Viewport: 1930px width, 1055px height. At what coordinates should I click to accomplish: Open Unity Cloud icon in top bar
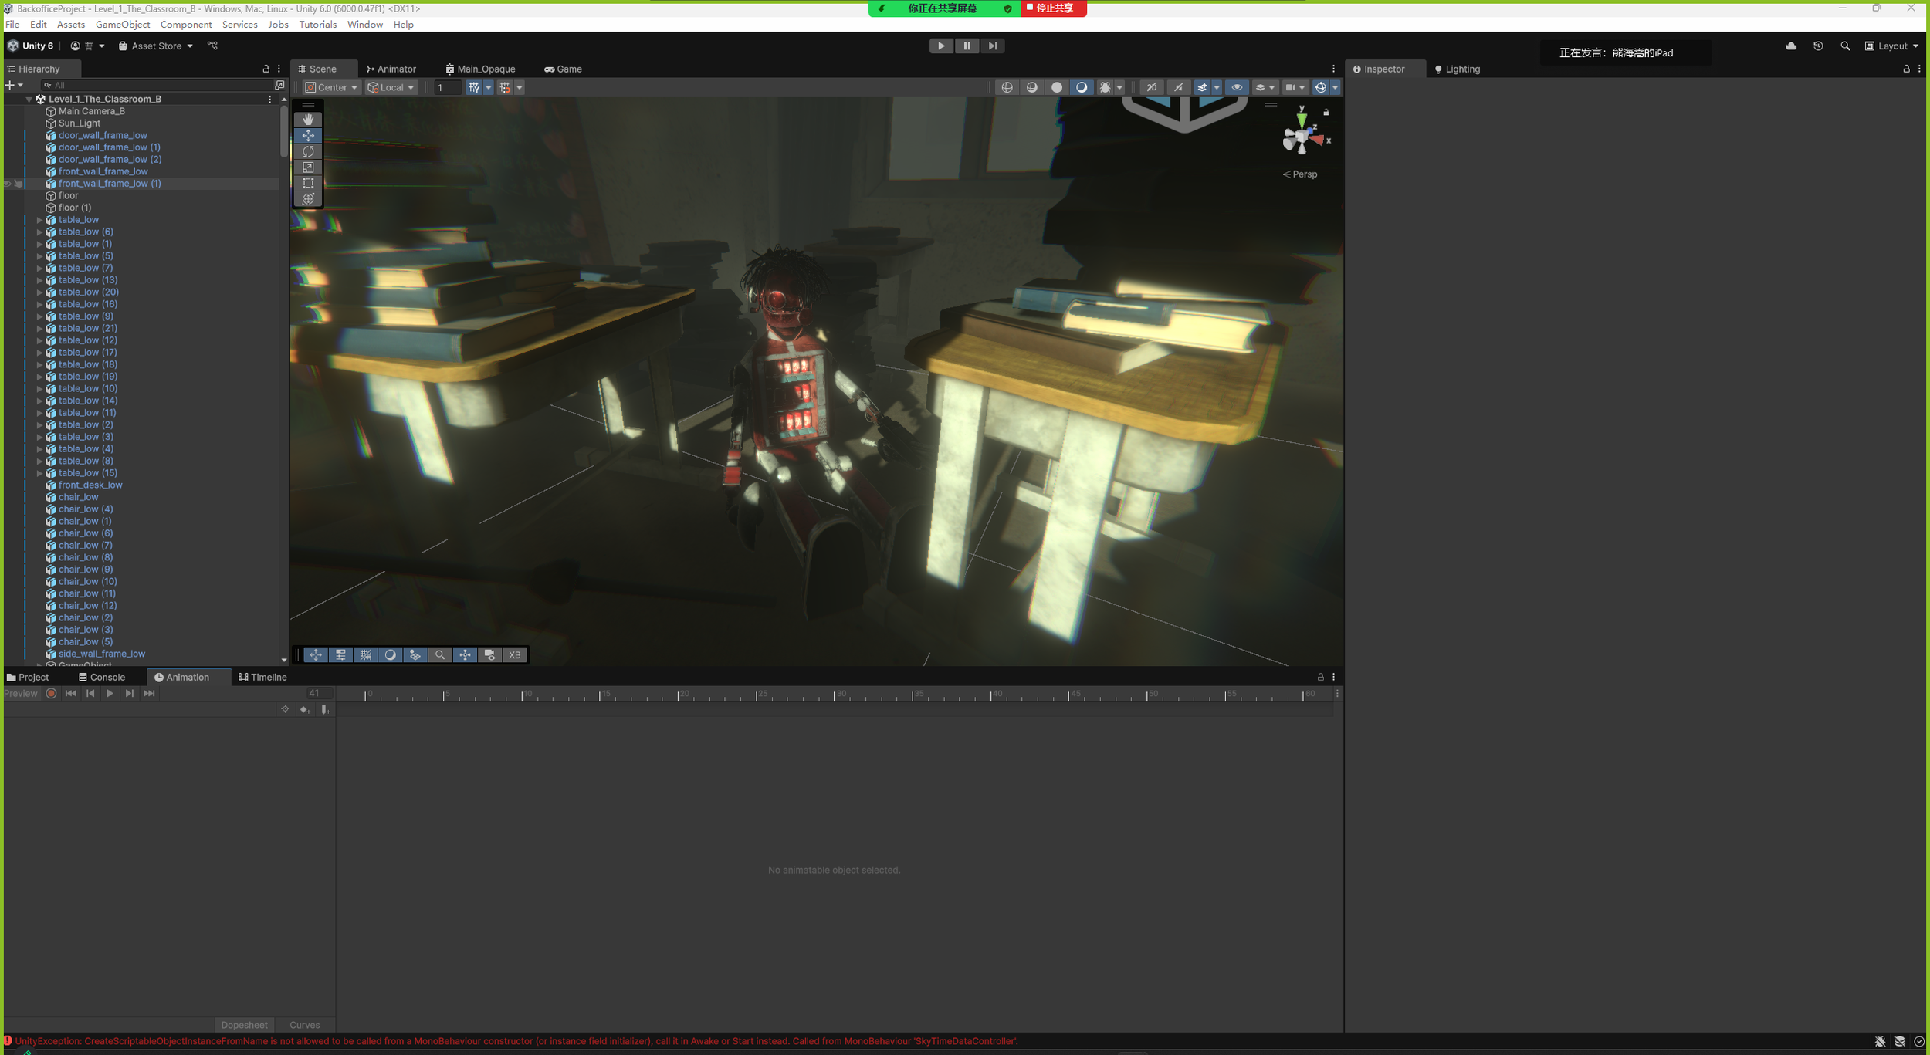click(x=1791, y=46)
